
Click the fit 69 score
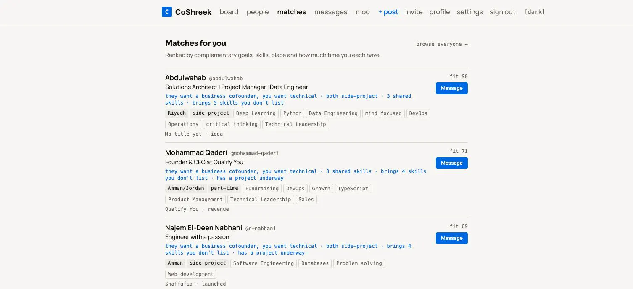click(459, 226)
